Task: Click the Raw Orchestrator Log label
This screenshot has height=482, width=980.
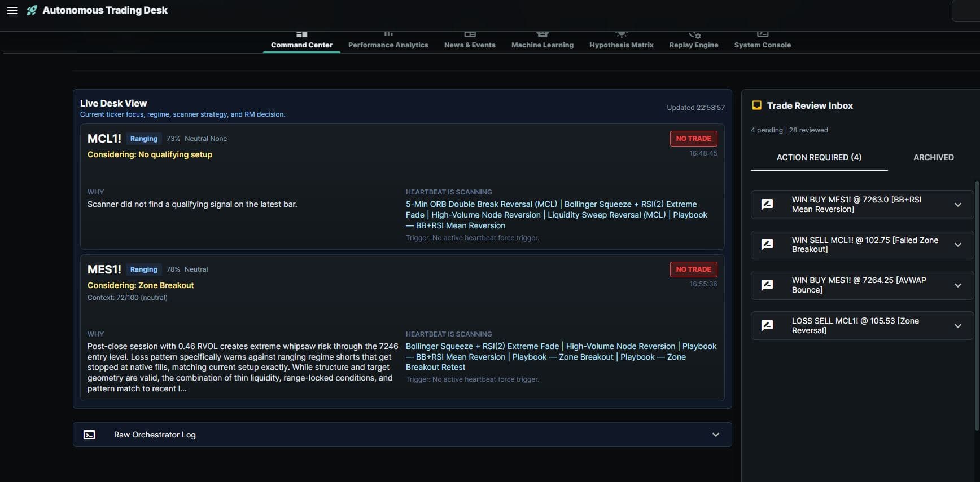Action: pyautogui.click(x=155, y=435)
